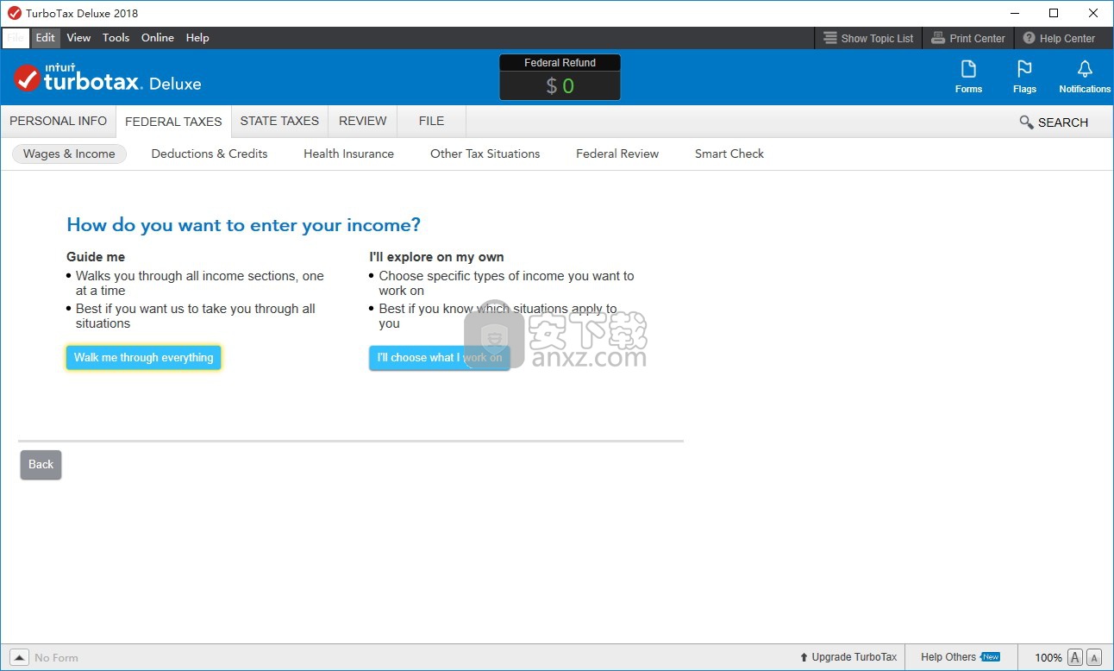The image size is (1114, 671).
Task: Open the Print Center
Action: coord(968,38)
